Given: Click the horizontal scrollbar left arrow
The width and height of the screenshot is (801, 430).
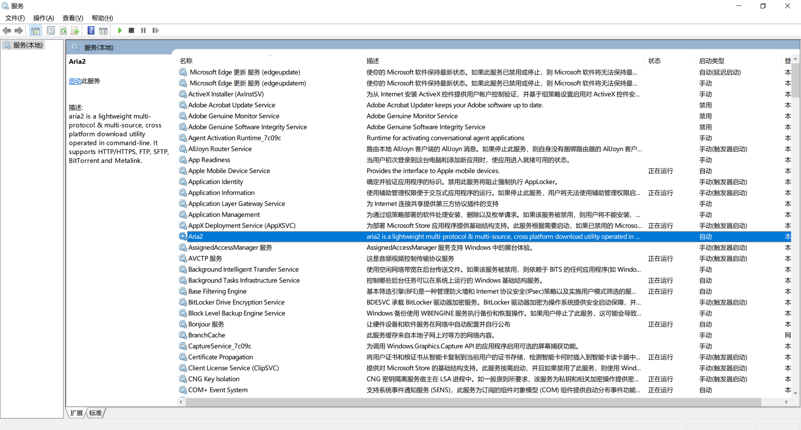Looking at the screenshot, I should tap(181, 402).
